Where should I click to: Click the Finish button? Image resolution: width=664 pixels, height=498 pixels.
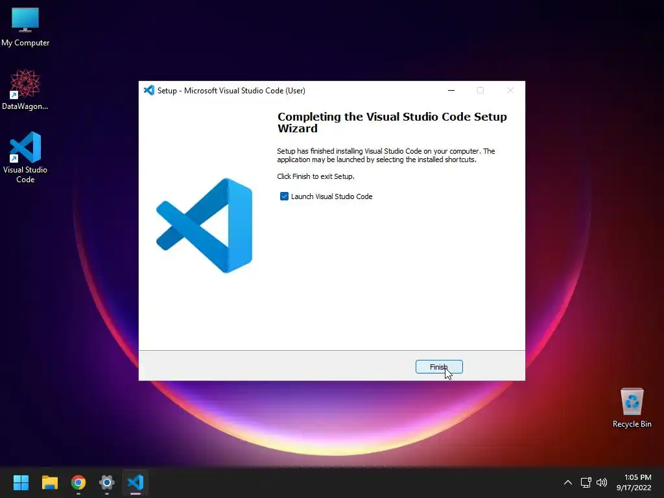tap(439, 367)
